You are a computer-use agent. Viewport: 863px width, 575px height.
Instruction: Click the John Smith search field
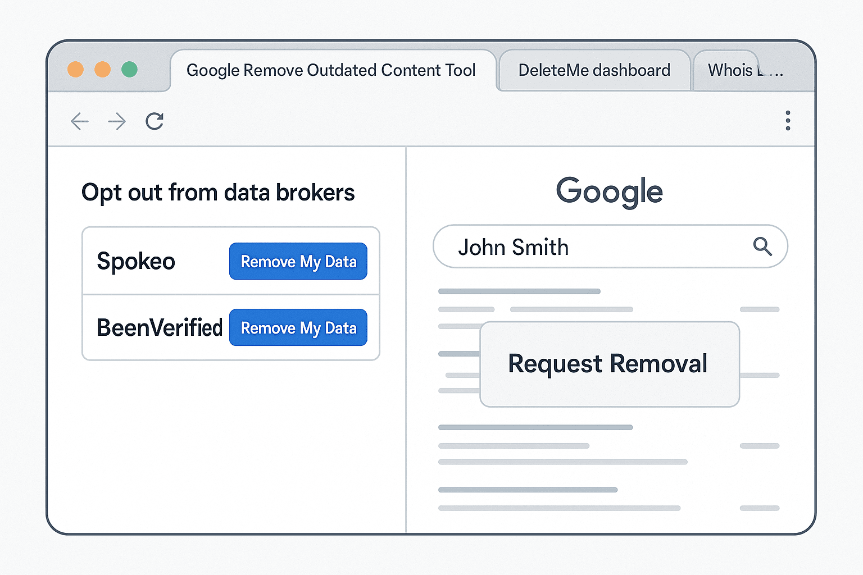click(610, 247)
